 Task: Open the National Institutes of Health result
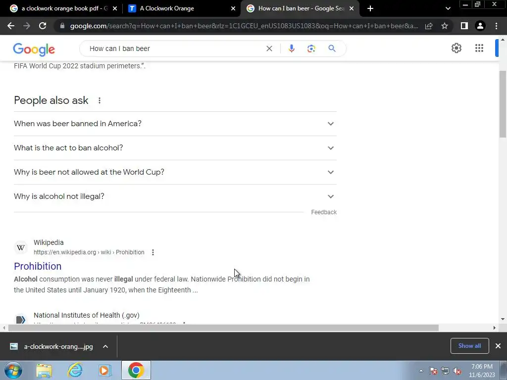tap(87, 315)
